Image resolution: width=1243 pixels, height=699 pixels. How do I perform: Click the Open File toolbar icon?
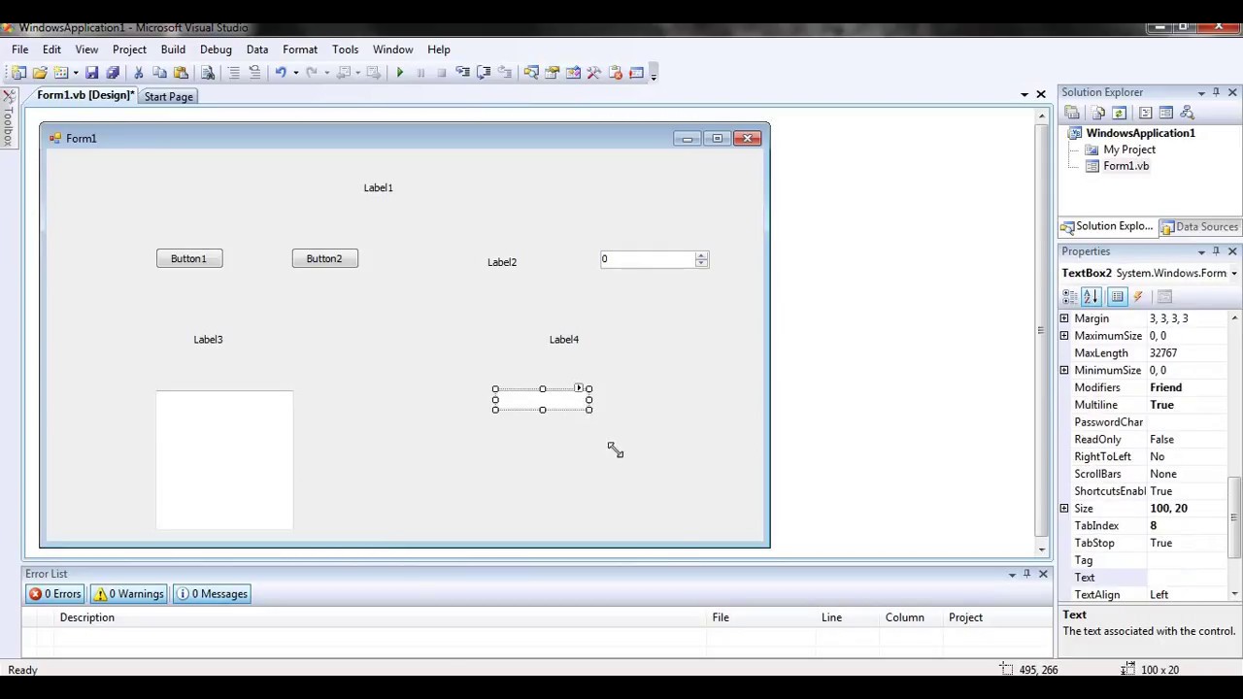(x=40, y=73)
